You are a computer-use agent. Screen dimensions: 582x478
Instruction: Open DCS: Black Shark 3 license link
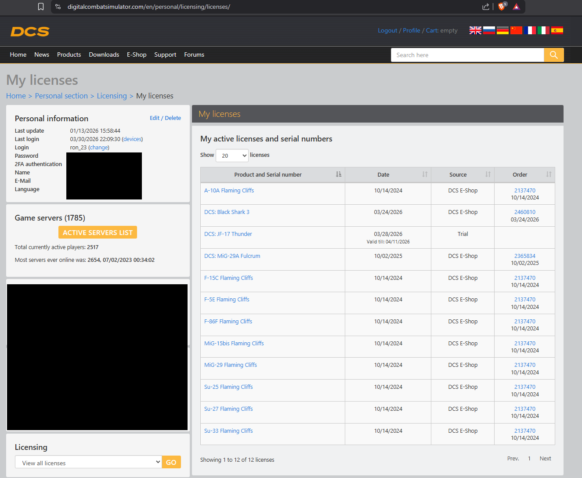227,212
